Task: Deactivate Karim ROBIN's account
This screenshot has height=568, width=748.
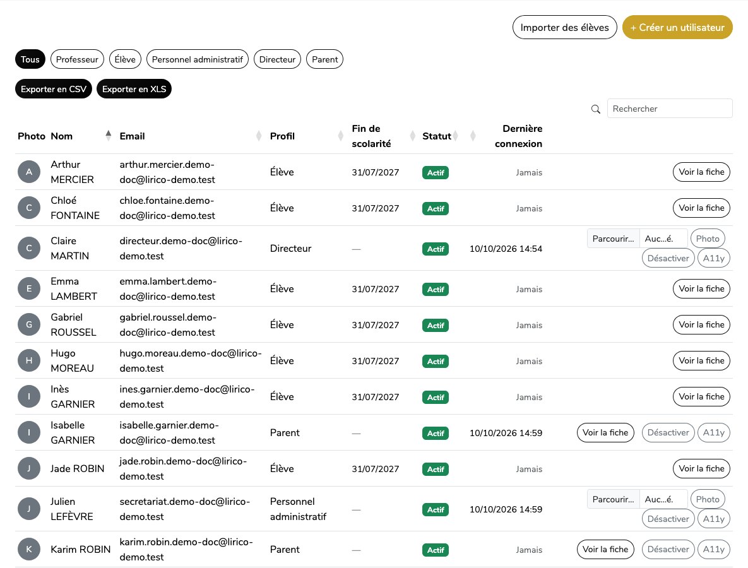Action: tap(668, 550)
